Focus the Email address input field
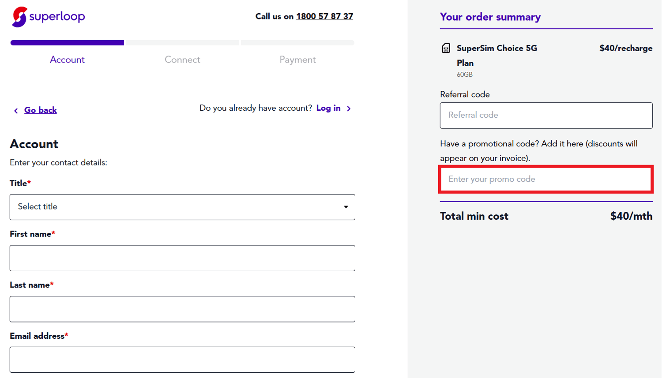Viewport: 662px width, 378px height. 182,359
